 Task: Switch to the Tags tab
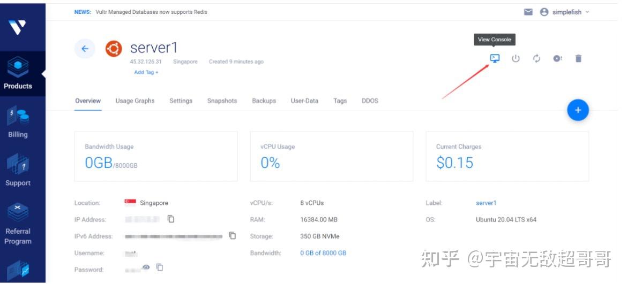point(340,101)
